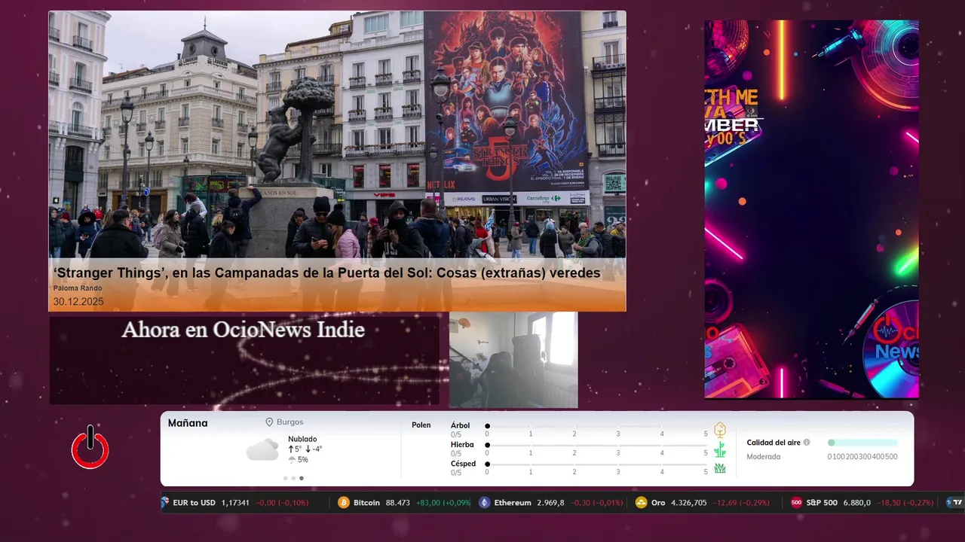Click the air quality info icon
This screenshot has height=542, width=965.
coord(807,443)
